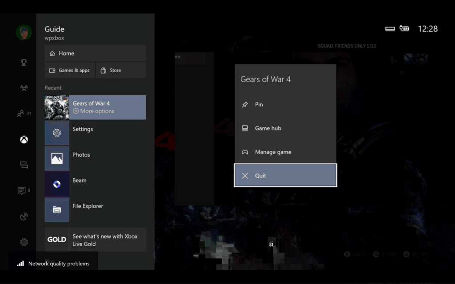This screenshot has height=284, width=455.
Task: Open Beam from the Recent list
Action: tap(95, 184)
